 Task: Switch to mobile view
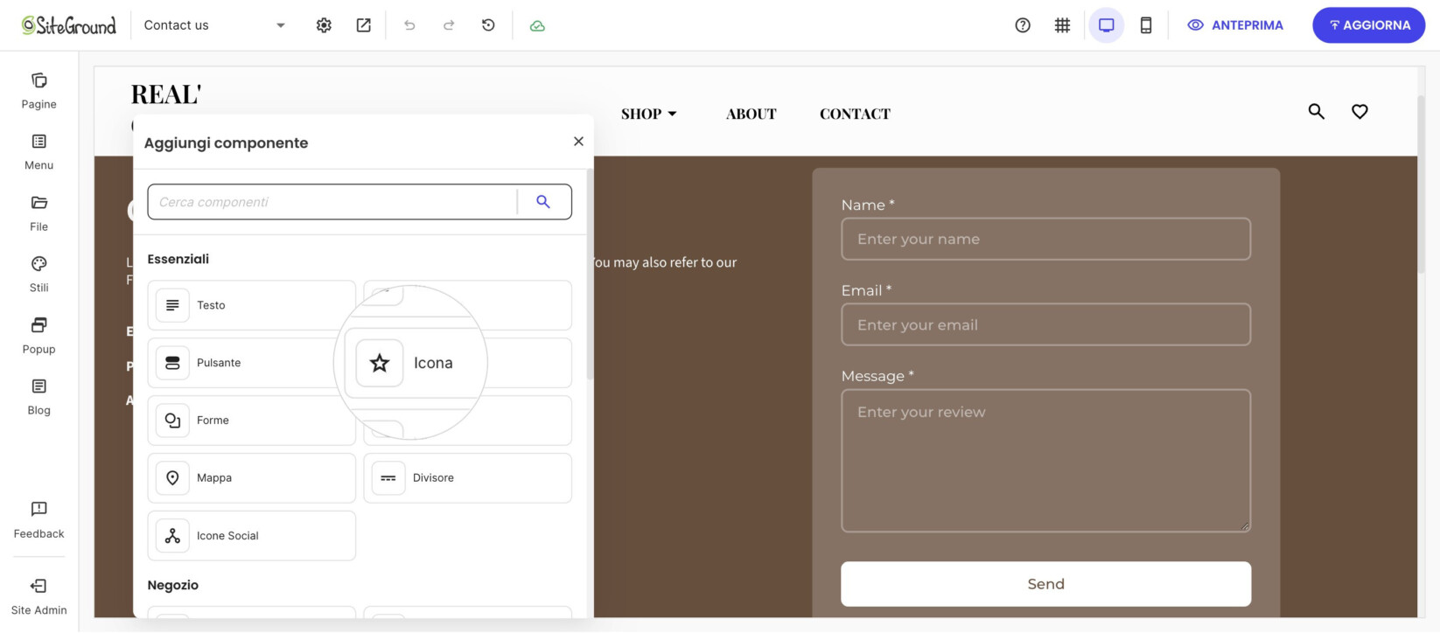click(1146, 25)
